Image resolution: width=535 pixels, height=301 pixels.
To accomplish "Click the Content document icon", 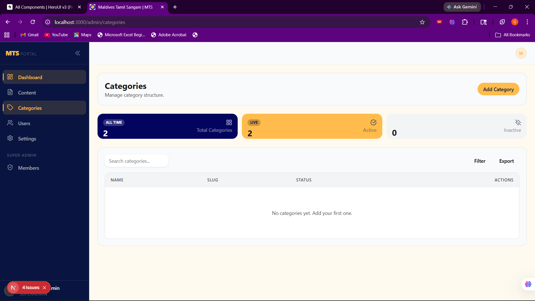I will point(10,92).
